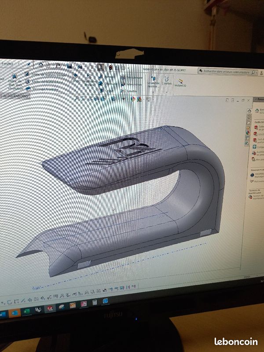Screen dimensions: 264x352
Task: Click the monitor View settings icon in view toolbar
Action: click(x=148, y=99)
